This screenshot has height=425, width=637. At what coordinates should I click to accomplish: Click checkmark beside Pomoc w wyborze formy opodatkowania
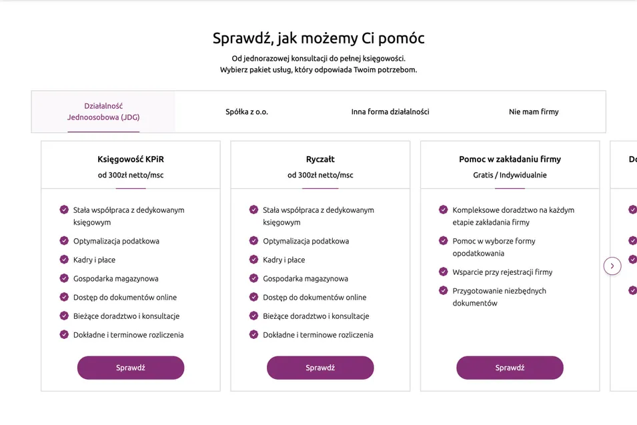point(443,241)
